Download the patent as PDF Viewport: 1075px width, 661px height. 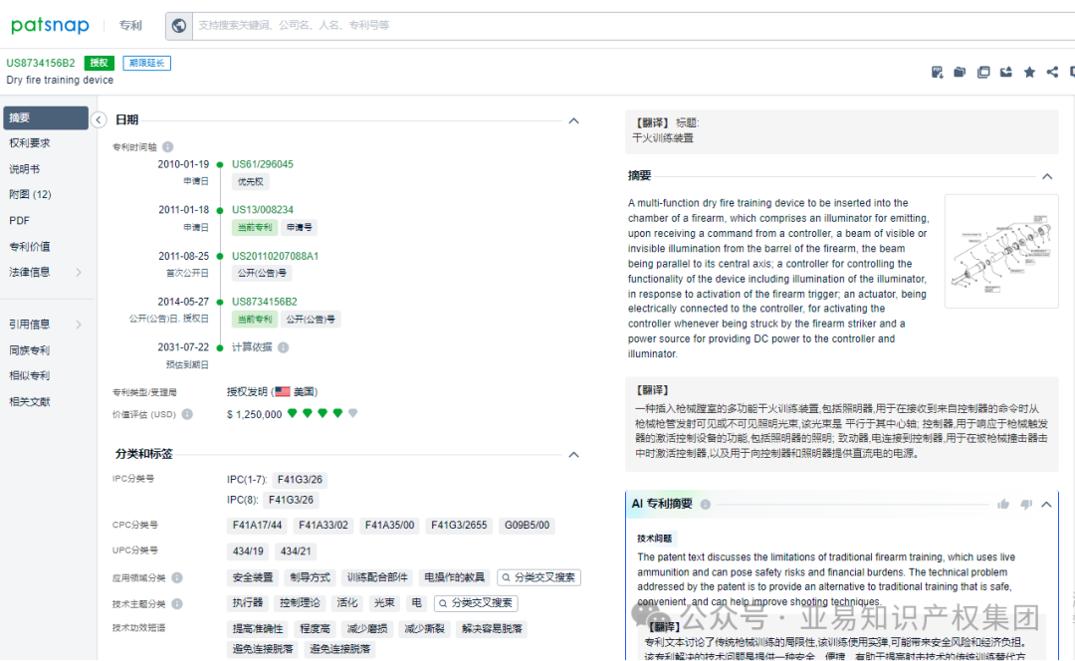pos(937,72)
